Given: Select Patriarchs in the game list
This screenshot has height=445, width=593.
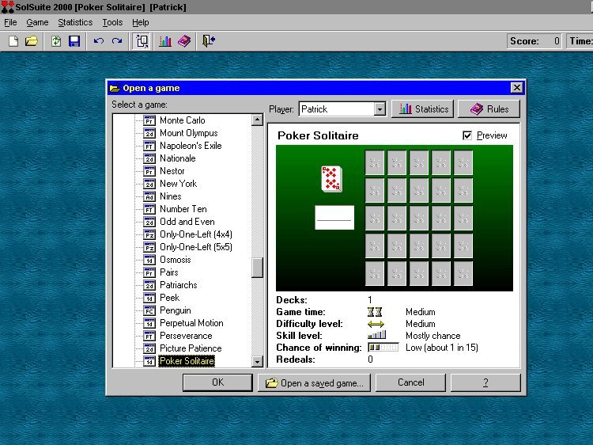Looking at the screenshot, I should (178, 285).
